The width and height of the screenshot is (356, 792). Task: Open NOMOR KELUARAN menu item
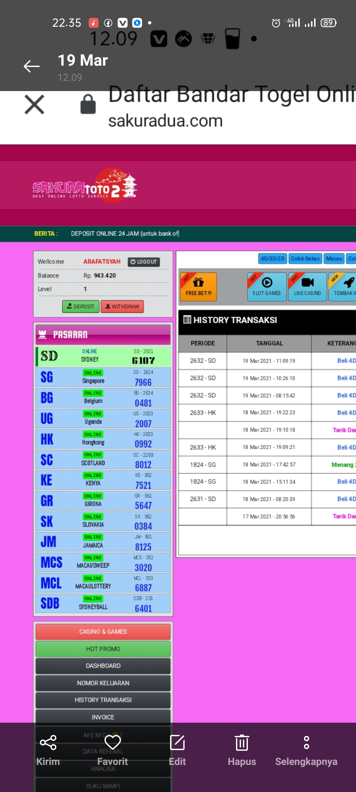(103, 683)
